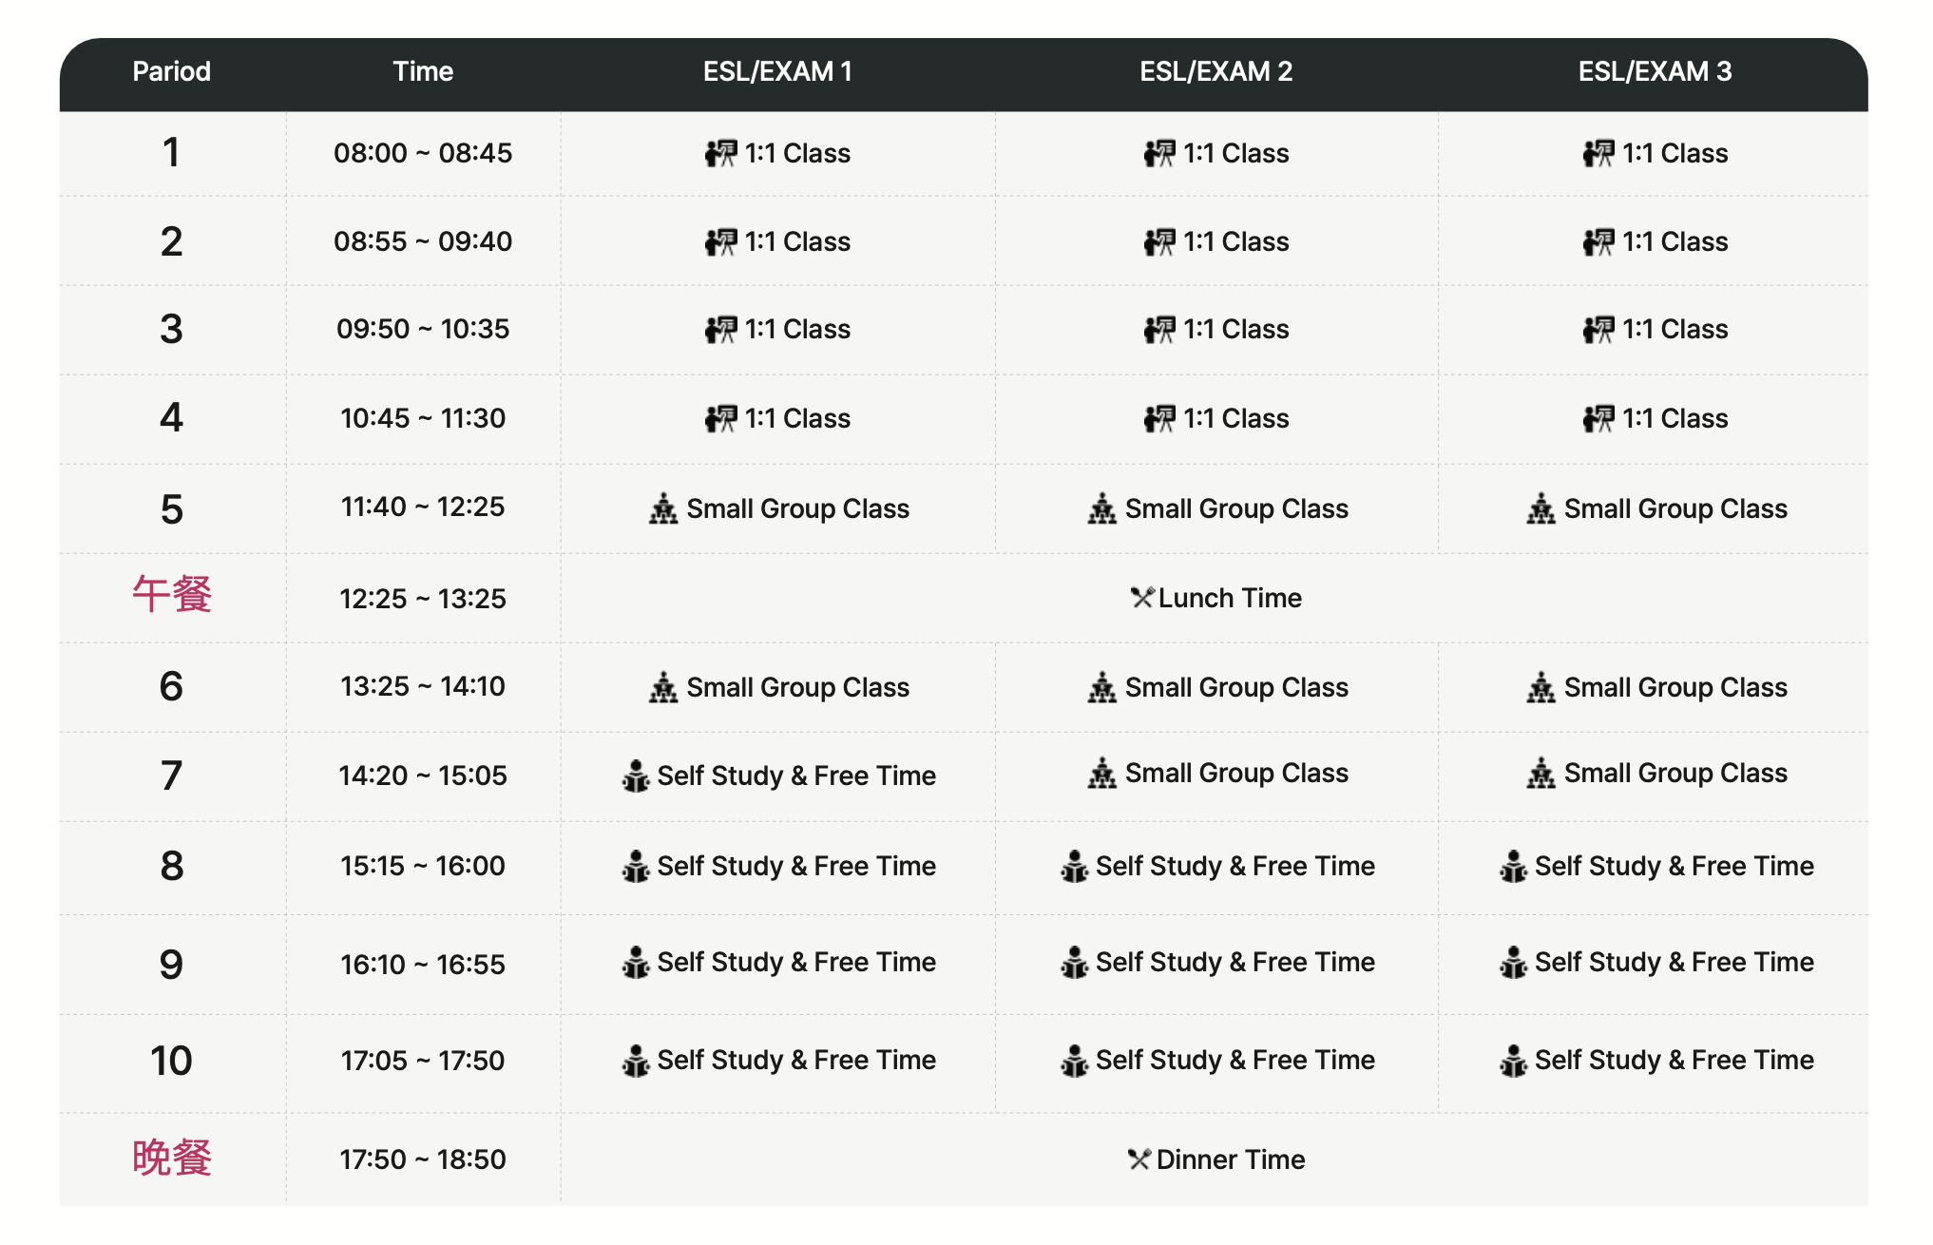
Task: Click the 1:1 Class icon, period 2, ESL/EXAM 2
Action: click(x=1158, y=242)
